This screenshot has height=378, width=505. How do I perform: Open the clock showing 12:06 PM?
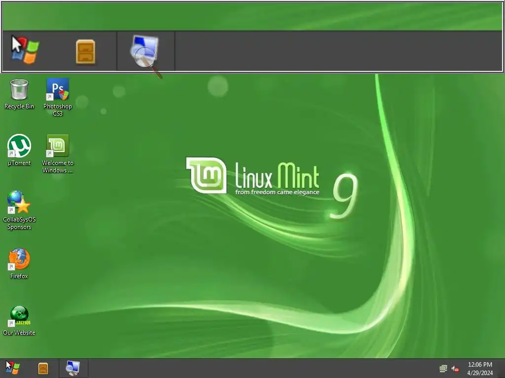tap(480, 369)
